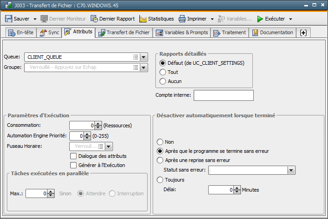Click the Compte interne text field
Image resolution: width=328 pixels, height=219 pixels.
[223, 95]
